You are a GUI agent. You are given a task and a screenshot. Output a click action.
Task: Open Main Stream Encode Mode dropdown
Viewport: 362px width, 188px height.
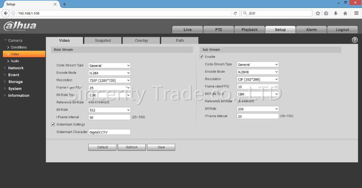109,73
